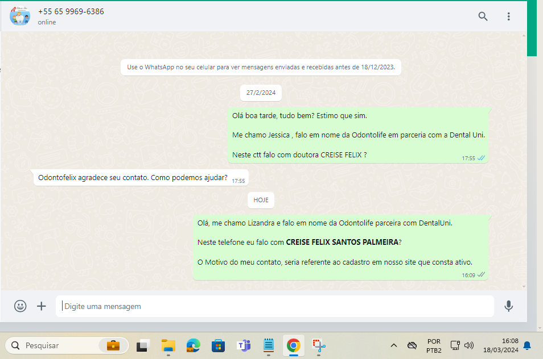Open the chat options three-dot menu

509,16
